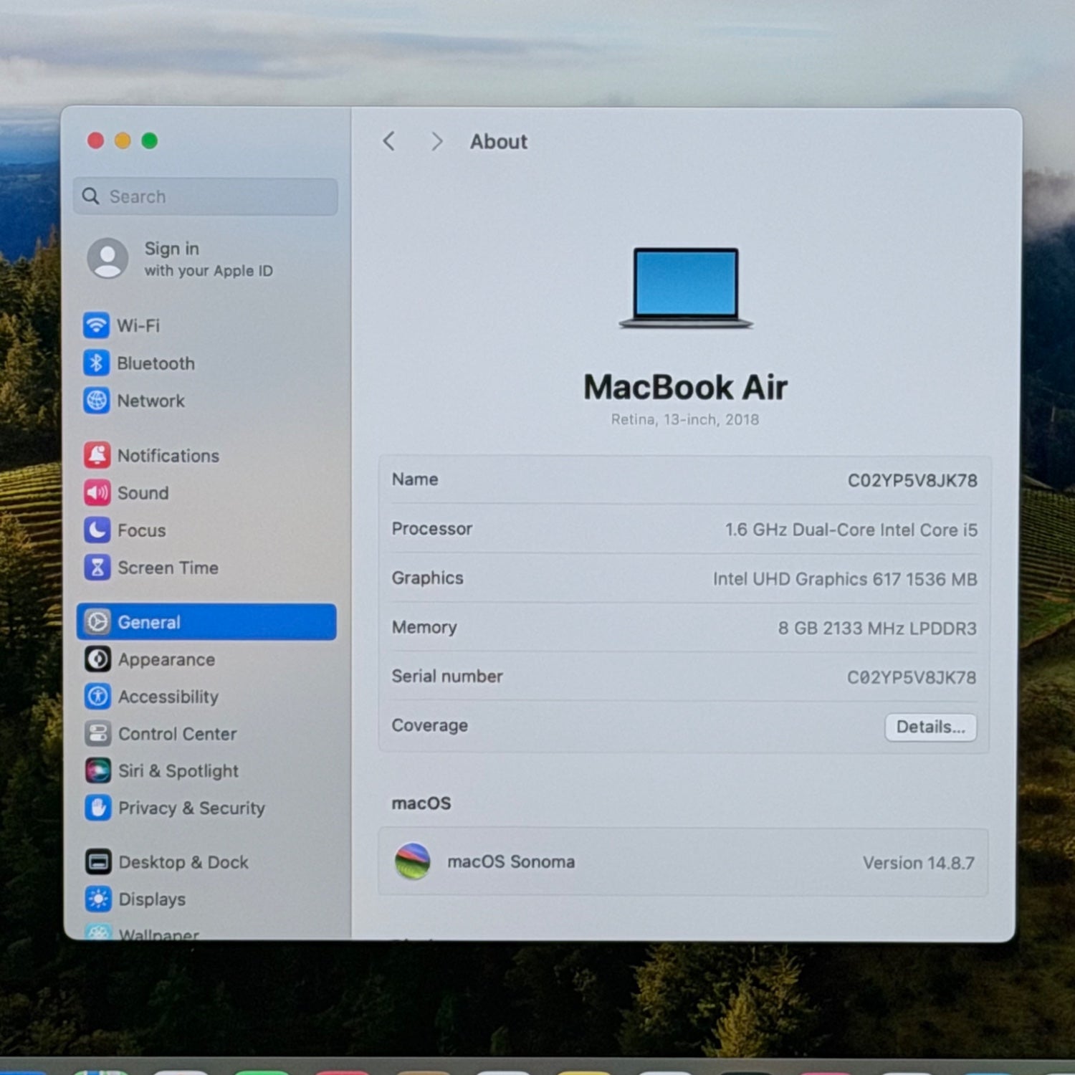Select the Network sidebar item

coord(134,401)
